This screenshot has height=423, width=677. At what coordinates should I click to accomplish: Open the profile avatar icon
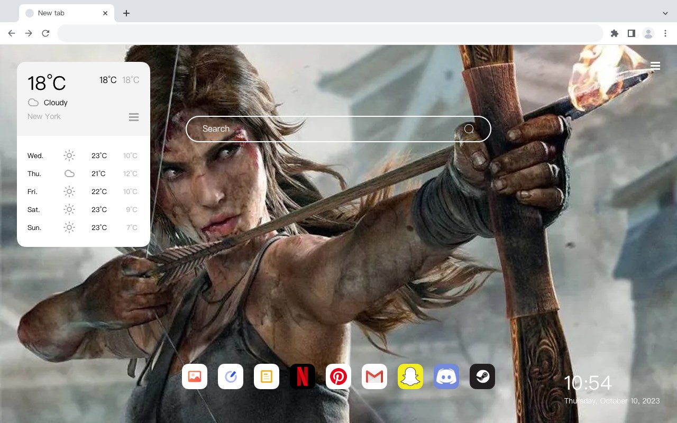(648, 33)
